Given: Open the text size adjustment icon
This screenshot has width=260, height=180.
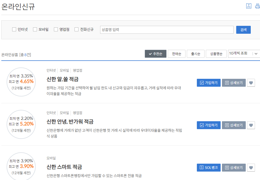Looking at the screenshot, I should tap(249, 6).
